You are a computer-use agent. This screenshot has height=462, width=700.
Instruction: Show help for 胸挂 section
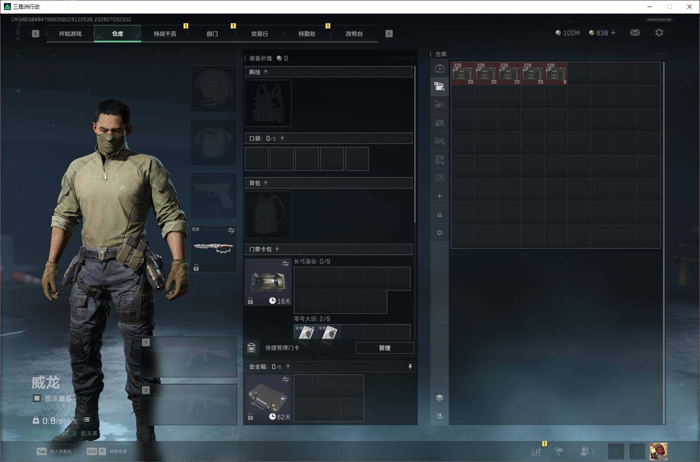point(266,72)
